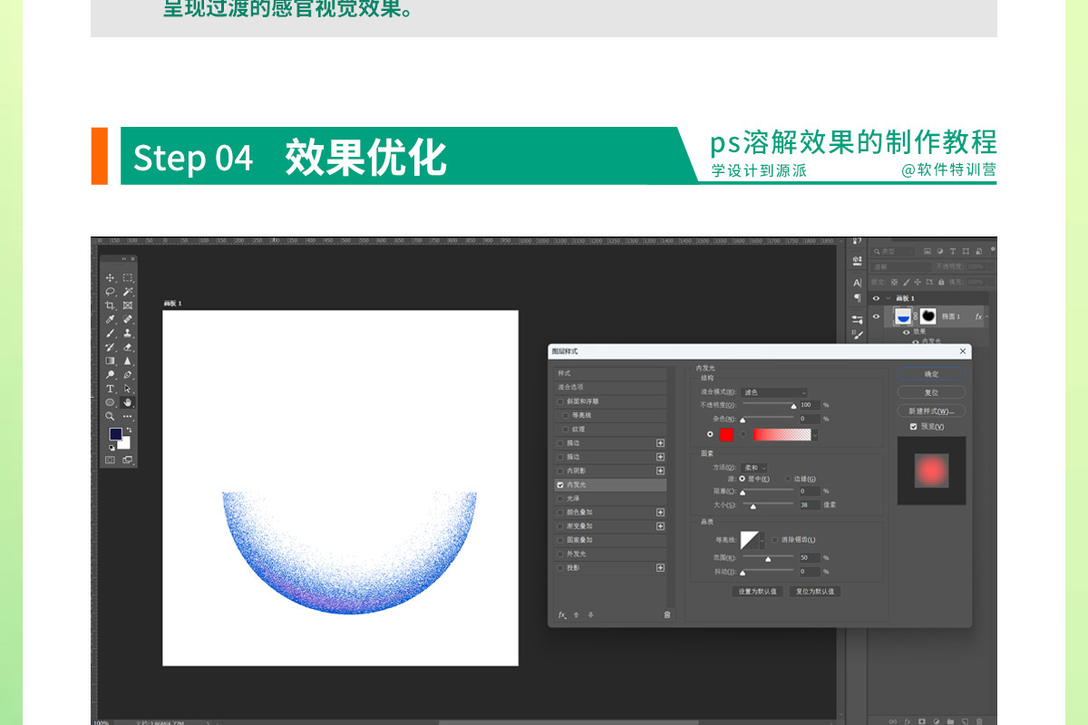Uncheck the 预览(V) preview checkbox
The width and height of the screenshot is (1088, 725).
point(914,426)
